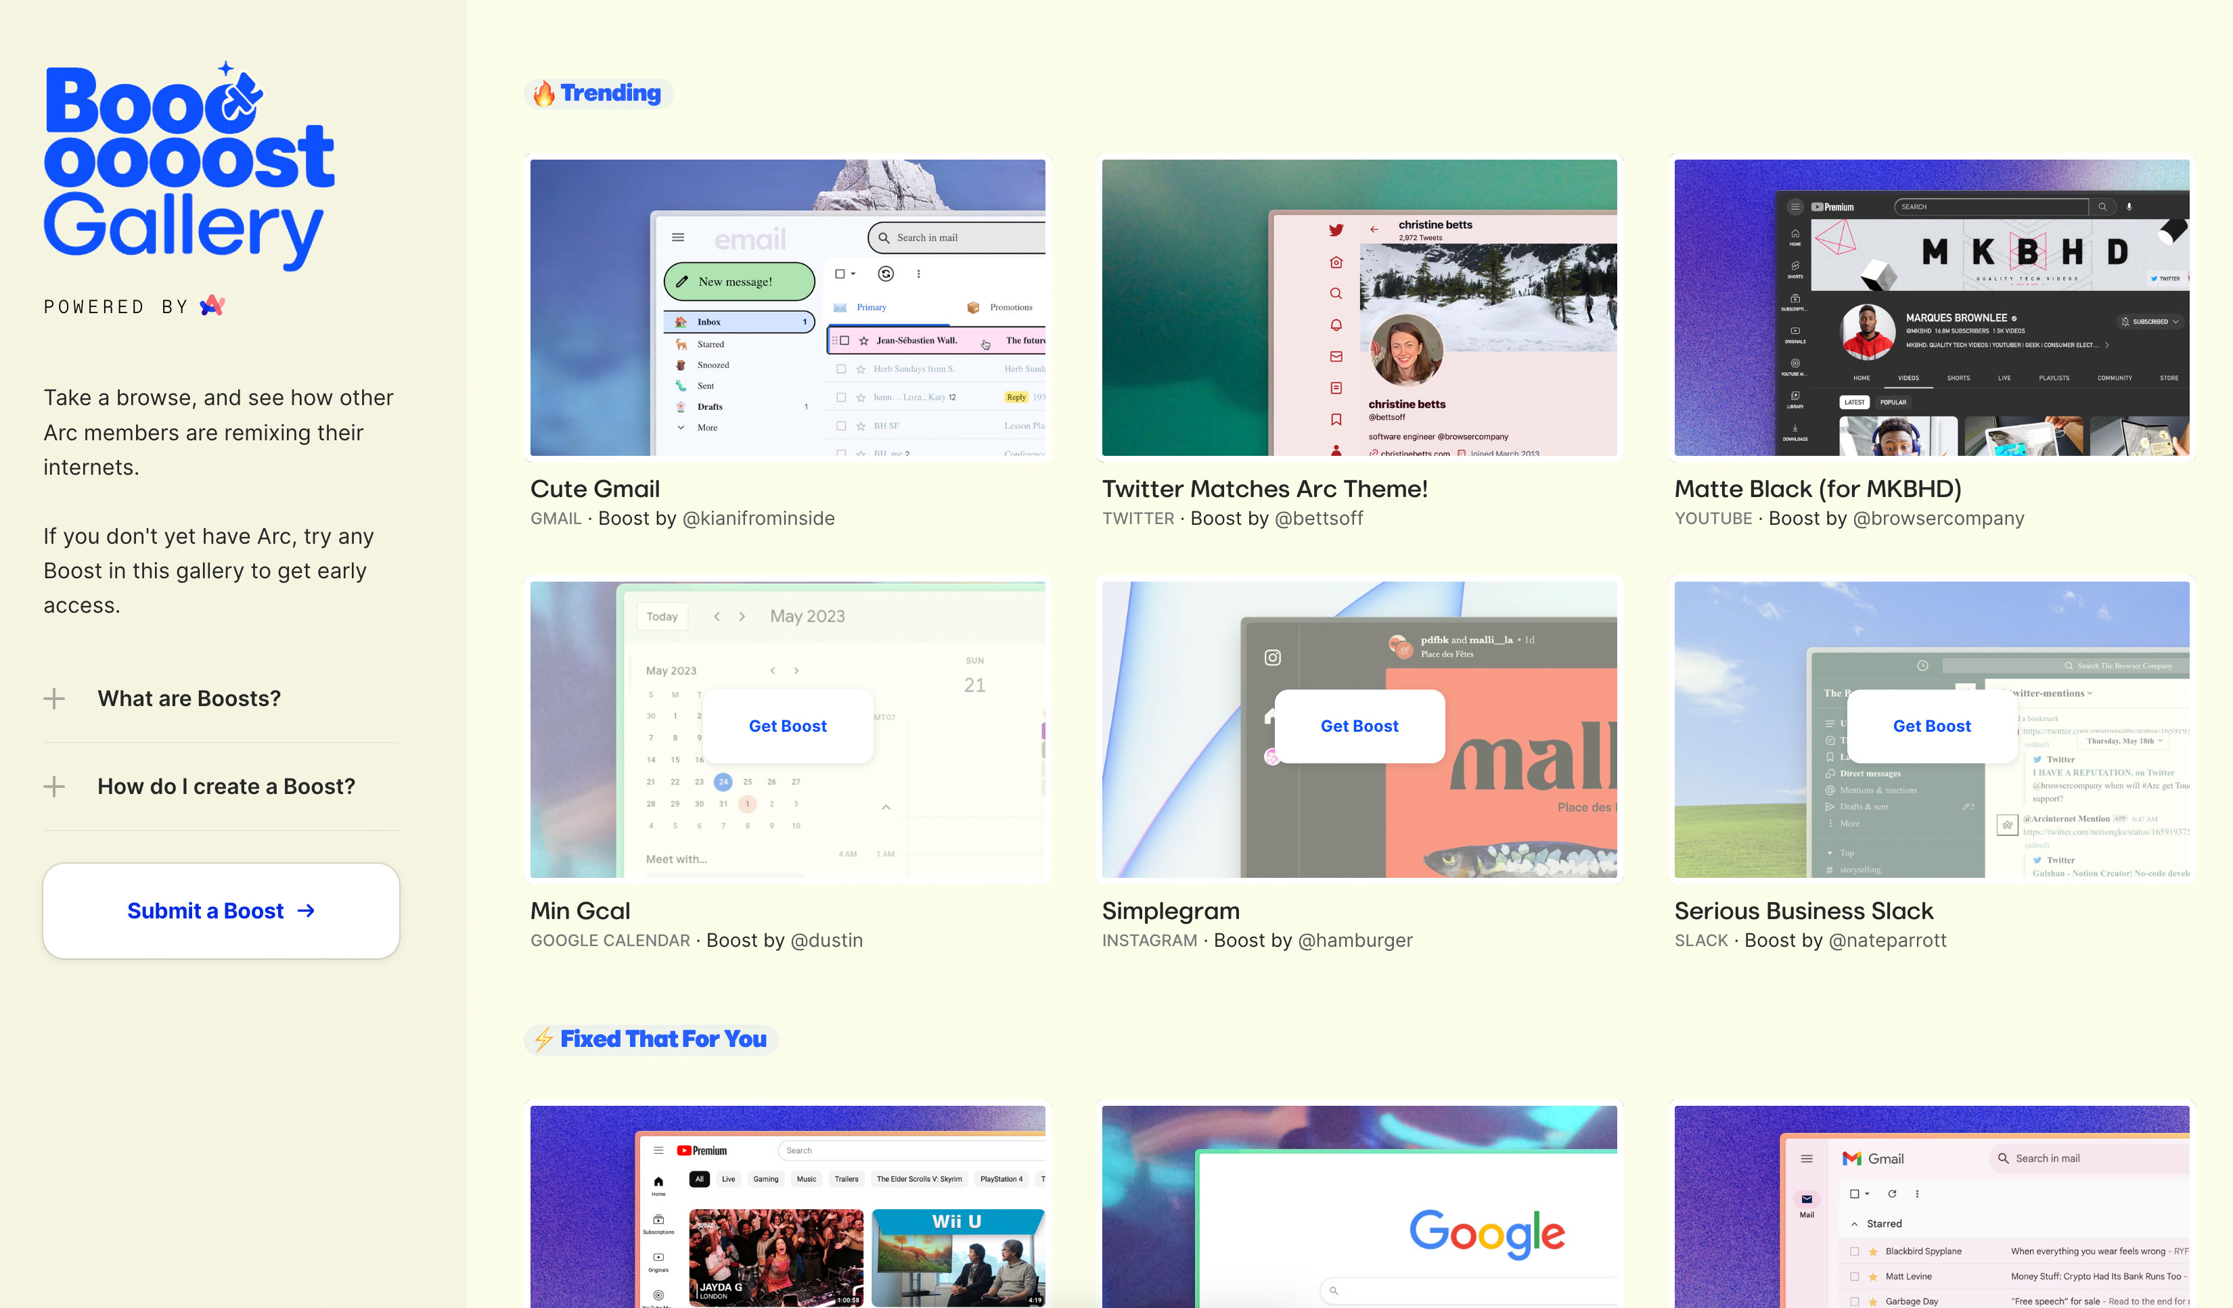Click Get Boost on the Simplegram card

tap(1359, 726)
